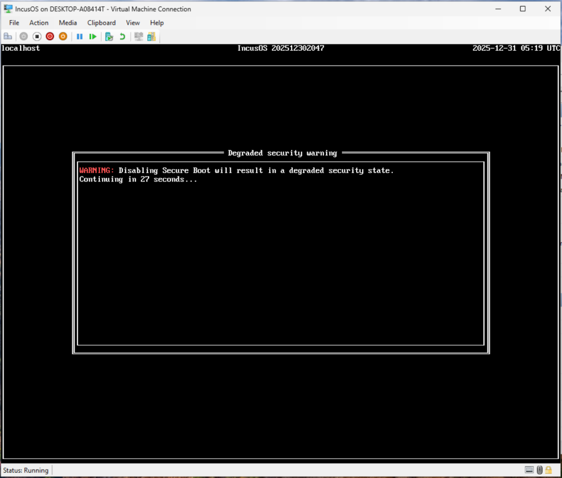Open the View menu
The width and height of the screenshot is (562, 478).
133,22
